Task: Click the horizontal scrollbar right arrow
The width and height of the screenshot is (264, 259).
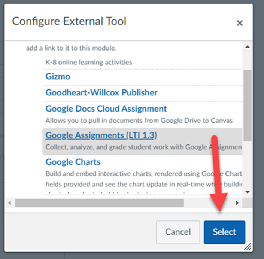Action: point(237,203)
